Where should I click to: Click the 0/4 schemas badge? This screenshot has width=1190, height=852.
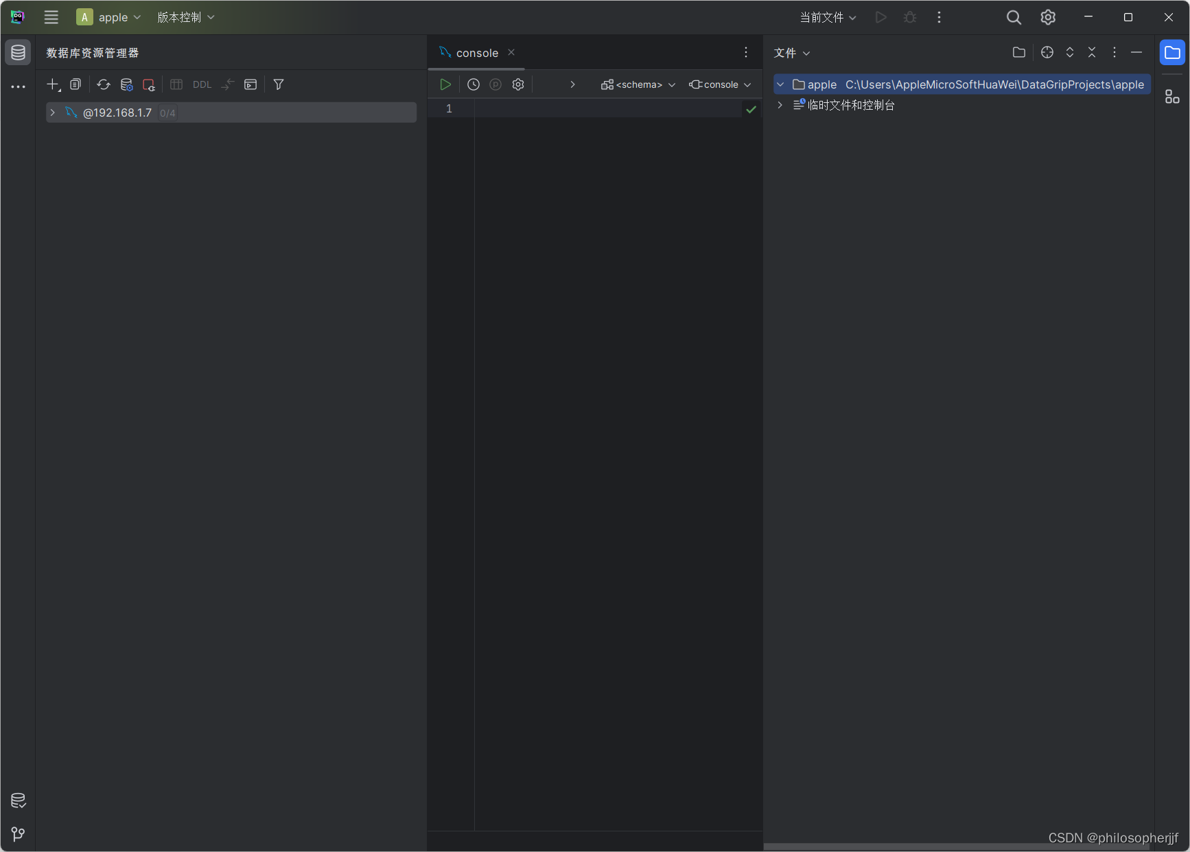click(x=167, y=113)
